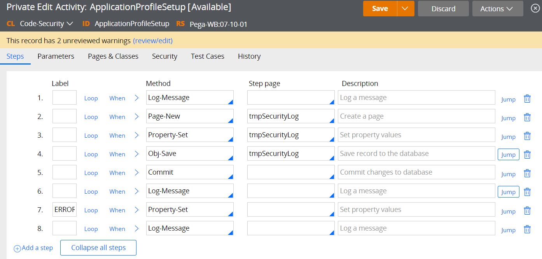This screenshot has height=259, width=542.
Task: Expand step 8 Log-Message details
Action: pos(136,229)
